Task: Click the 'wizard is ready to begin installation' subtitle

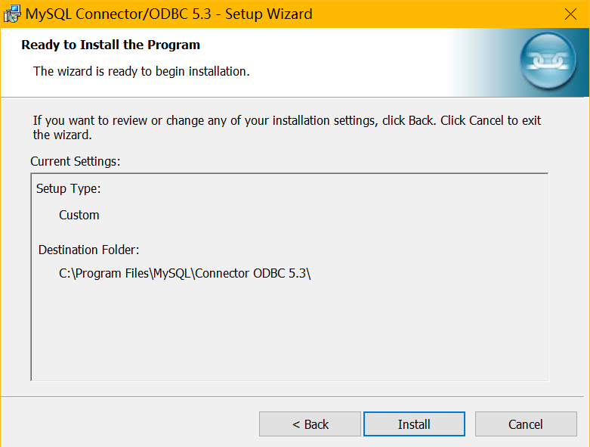Action: tap(141, 72)
